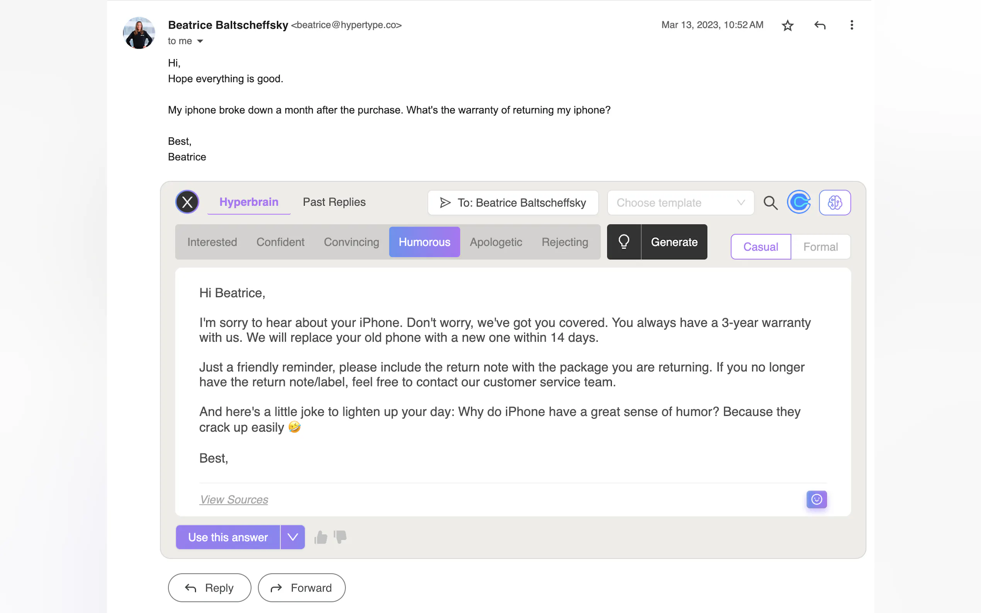Close the Hyperbrain panel with X icon

[x=187, y=202]
